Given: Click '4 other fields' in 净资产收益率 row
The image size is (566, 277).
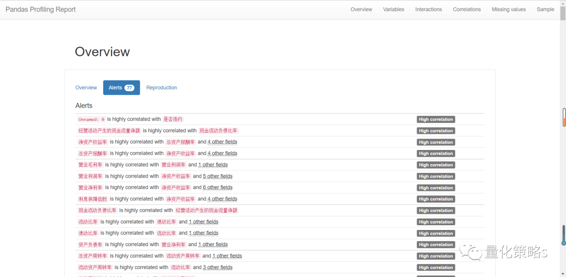Looking at the screenshot, I should (x=222, y=142).
